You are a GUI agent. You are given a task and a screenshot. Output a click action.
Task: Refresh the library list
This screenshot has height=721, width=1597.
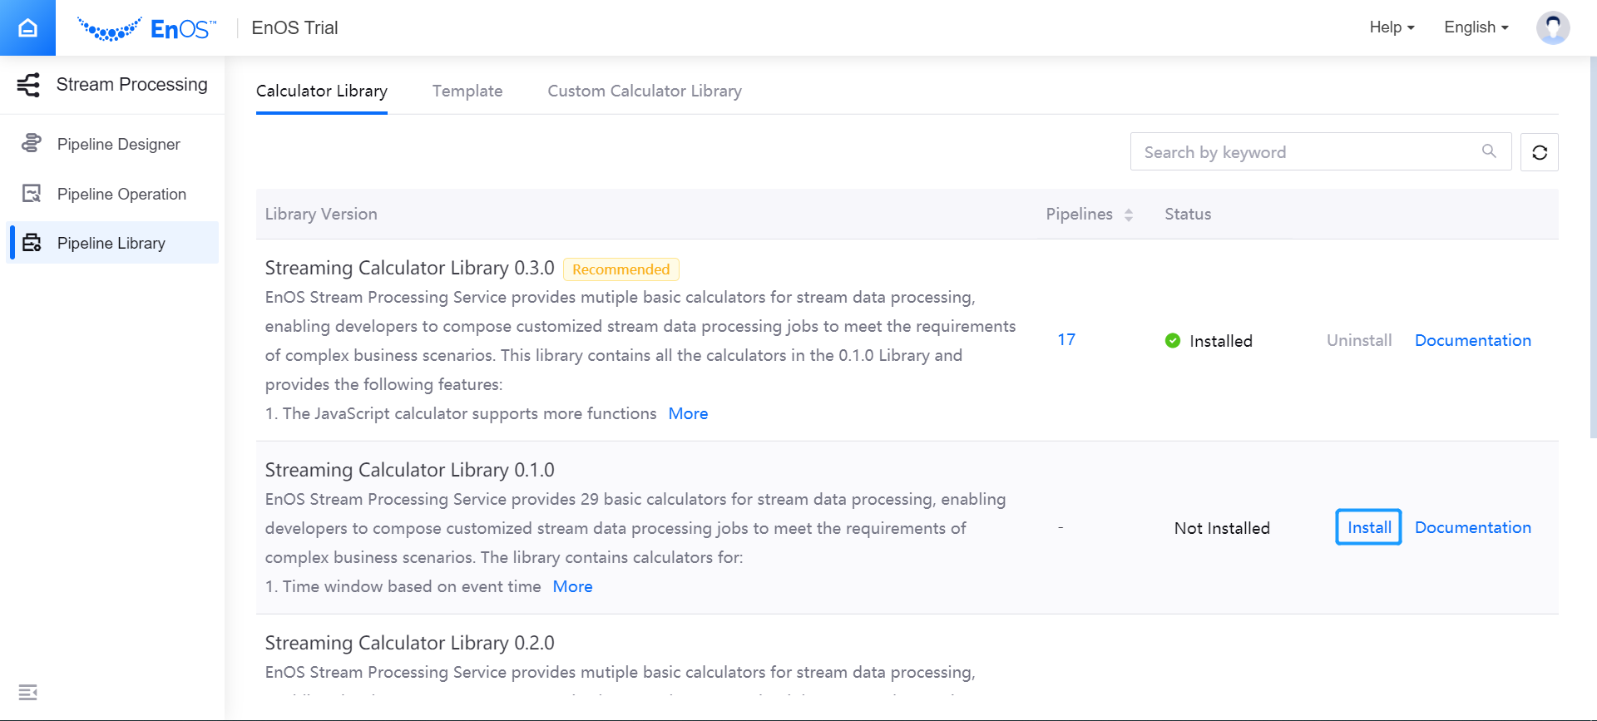tap(1539, 152)
